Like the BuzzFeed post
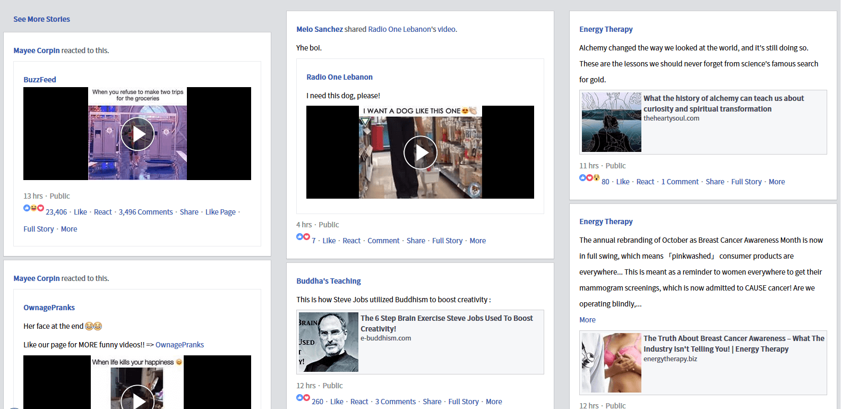 pos(80,212)
